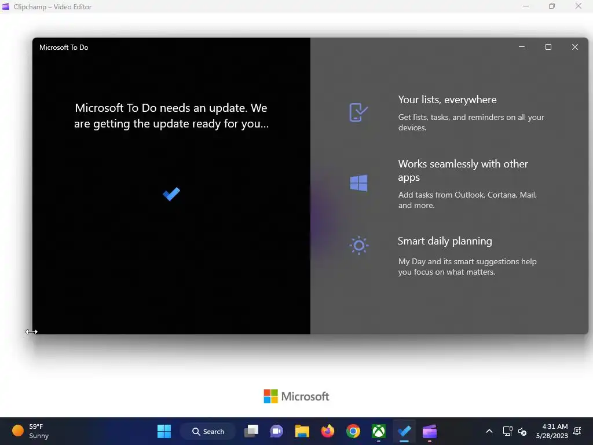The height and width of the screenshot is (445, 593).
Task: Minimize the Clipchamp window
Action: [x=526, y=6]
